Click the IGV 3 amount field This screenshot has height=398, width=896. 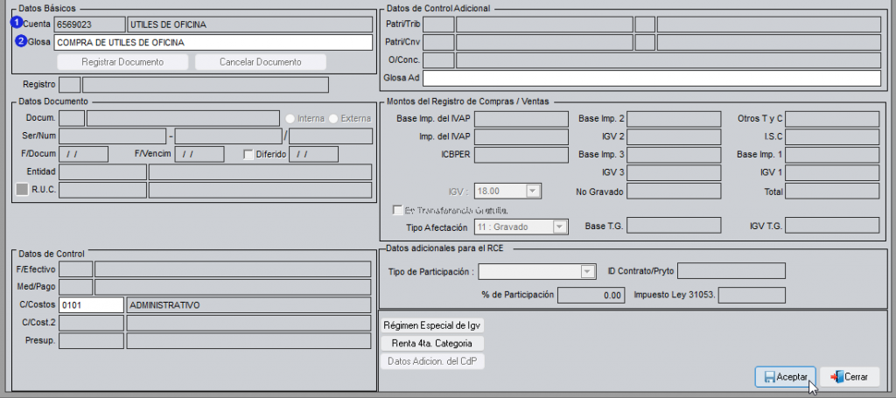(675, 172)
